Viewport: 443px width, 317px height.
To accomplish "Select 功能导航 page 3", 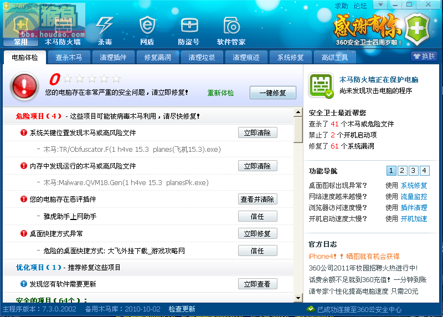I will 413,171.
